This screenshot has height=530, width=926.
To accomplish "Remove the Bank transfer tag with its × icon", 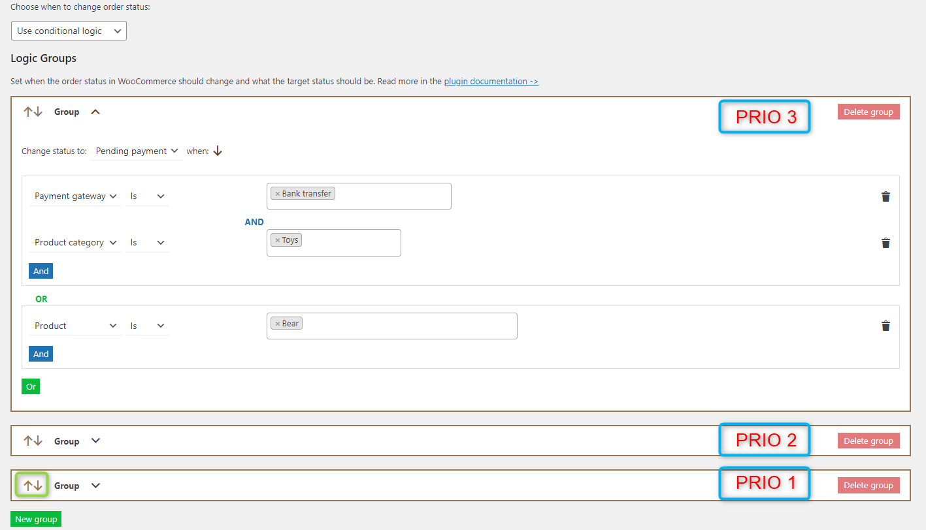I will point(276,193).
